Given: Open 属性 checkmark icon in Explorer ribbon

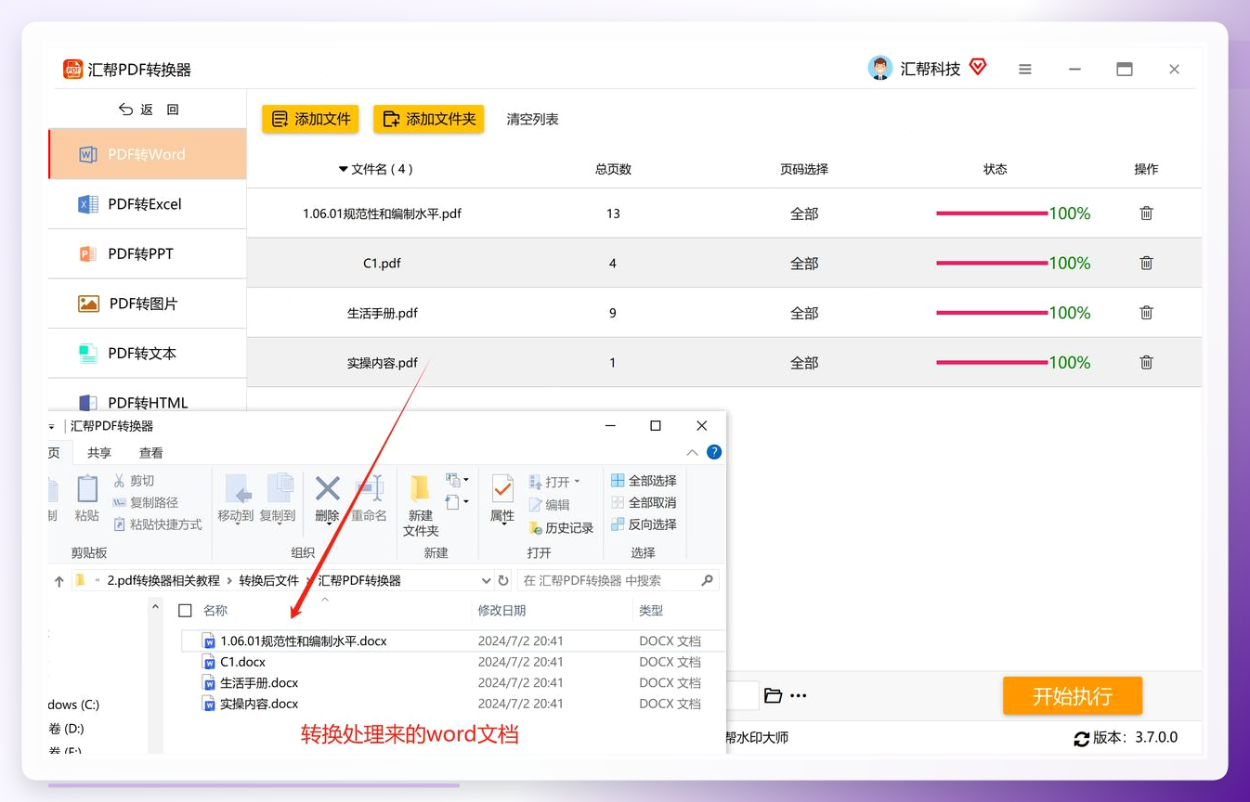Looking at the screenshot, I should 502,488.
